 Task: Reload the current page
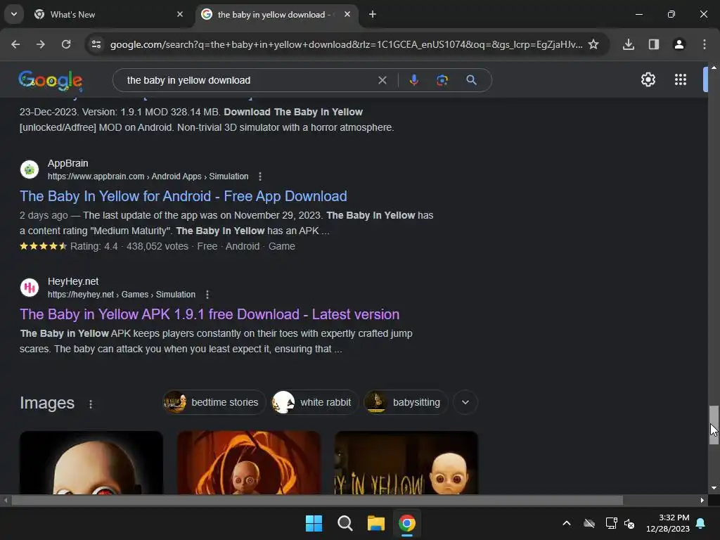coord(66,44)
